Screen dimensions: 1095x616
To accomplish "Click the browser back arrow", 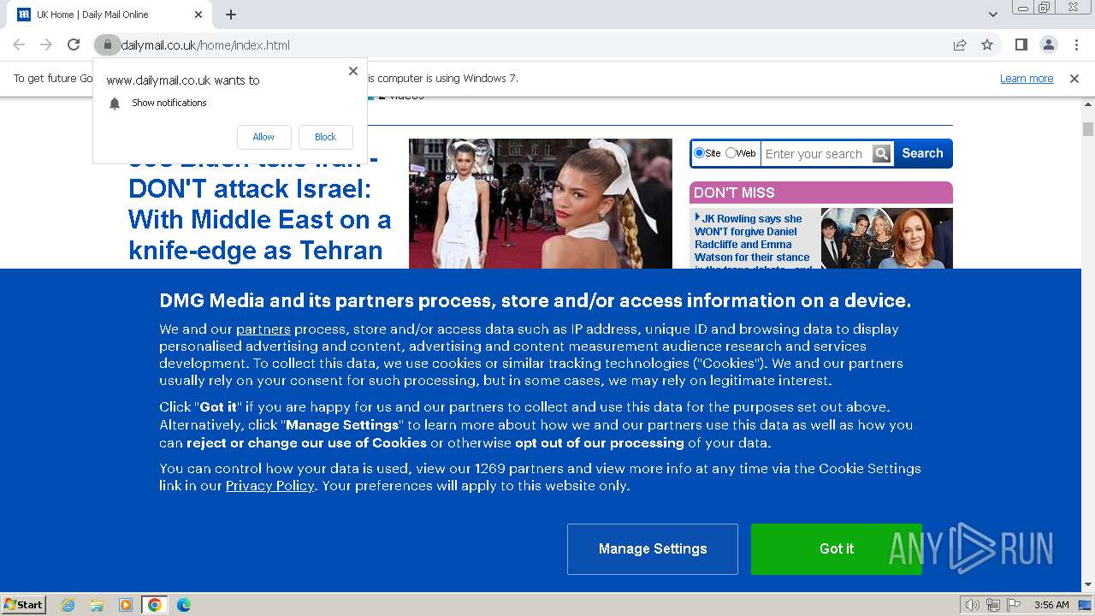I will click(19, 44).
